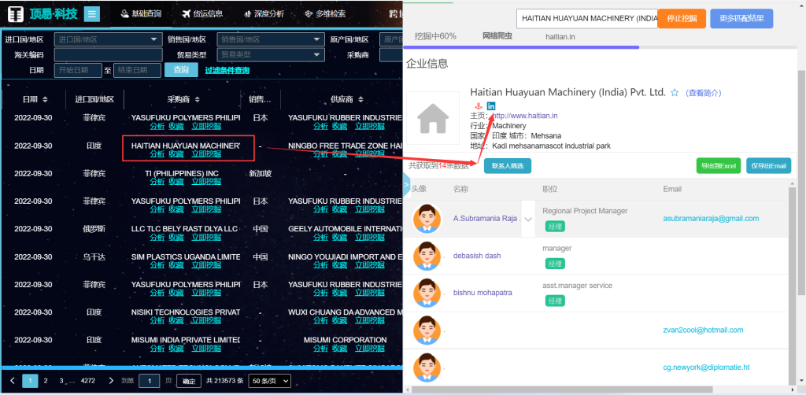Click the 导出到Excel button

pyautogui.click(x=719, y=165)
